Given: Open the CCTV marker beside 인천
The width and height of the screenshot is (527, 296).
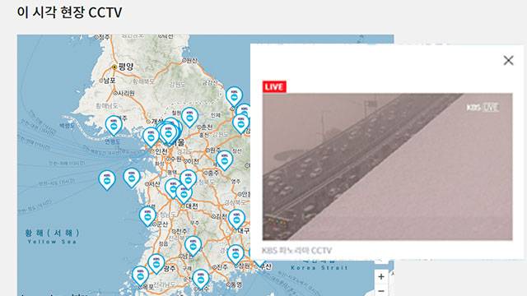Looking at the screenshot, I should (x=151, y=137).
